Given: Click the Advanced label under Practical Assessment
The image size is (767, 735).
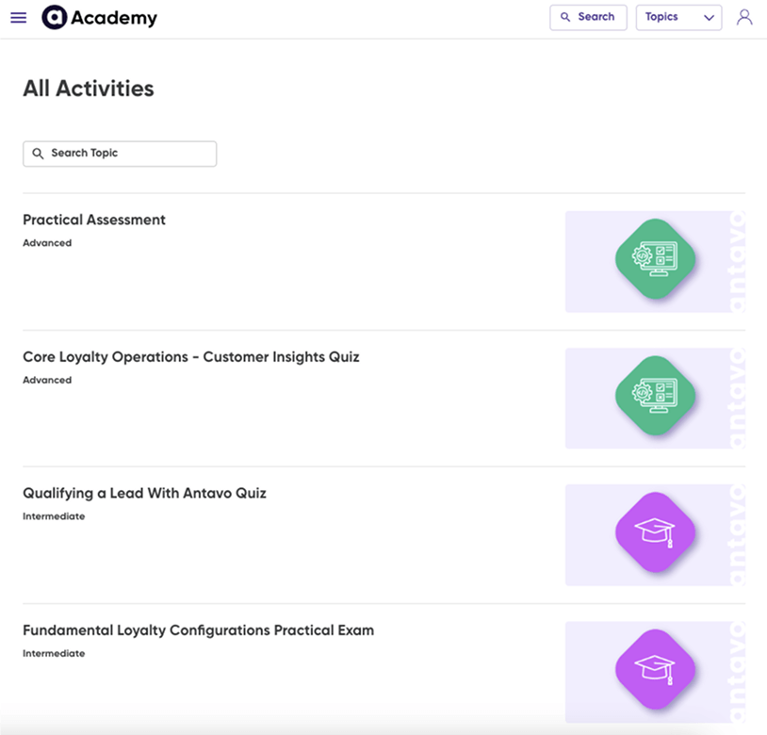Looking at the screenshot, I should [47, 242].
